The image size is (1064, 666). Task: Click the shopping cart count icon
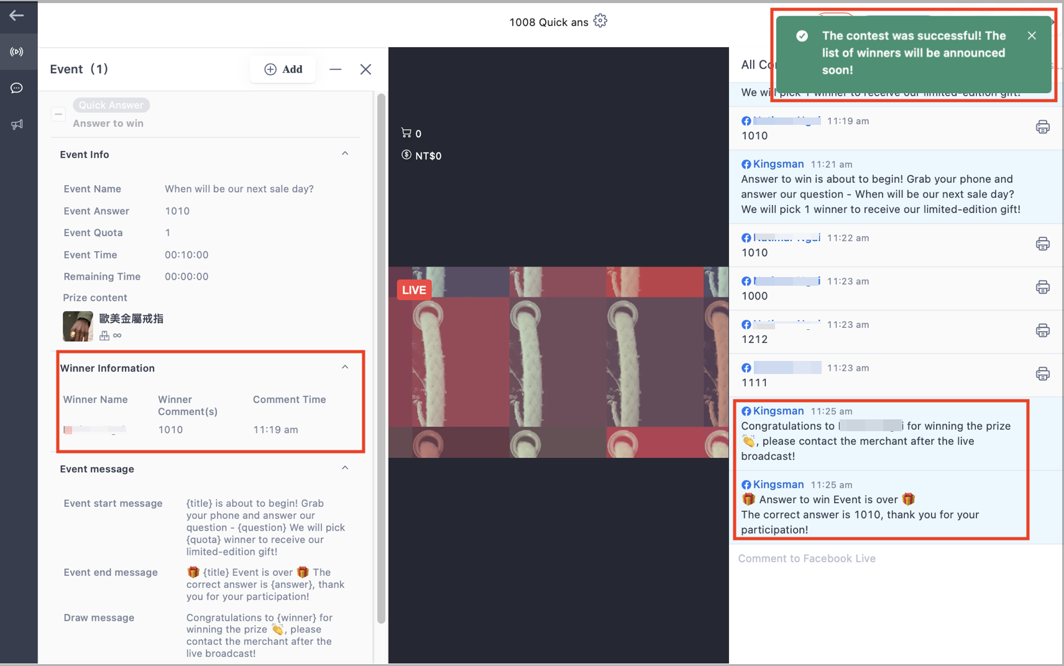point(406,133)
